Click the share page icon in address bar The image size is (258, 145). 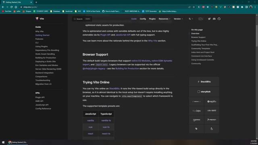[189, 7]
